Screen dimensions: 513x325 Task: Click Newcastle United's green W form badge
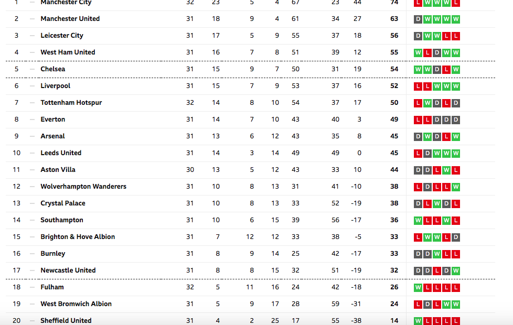(456, 270)
